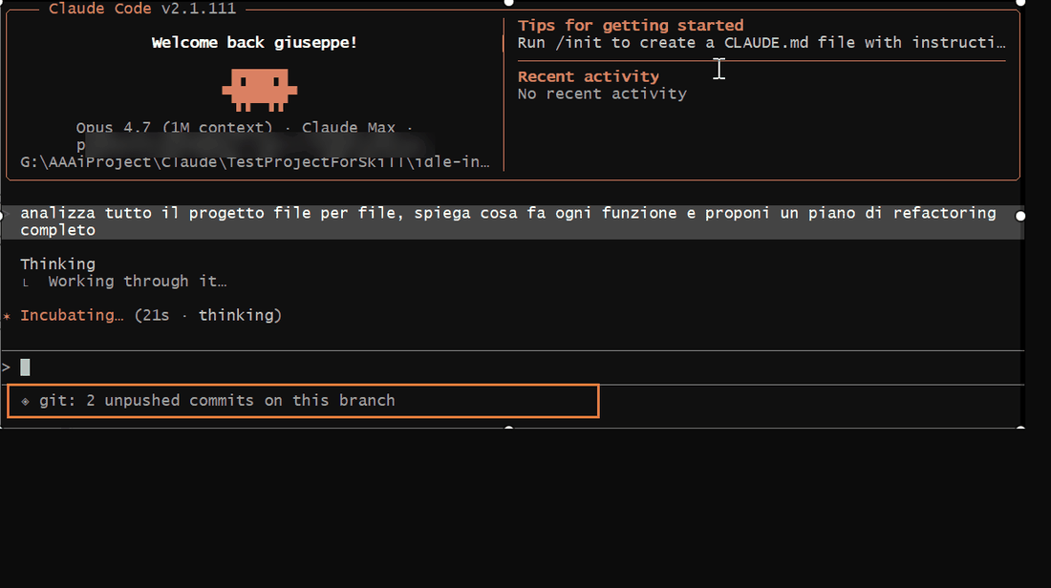
Task: Click the 'Claude Code v2.1.111' title text
Action: point(142,9)
